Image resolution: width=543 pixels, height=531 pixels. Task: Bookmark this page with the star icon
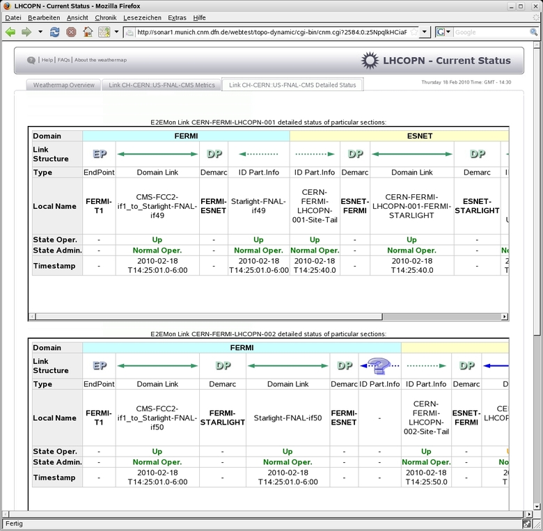[x=414, y=32]
